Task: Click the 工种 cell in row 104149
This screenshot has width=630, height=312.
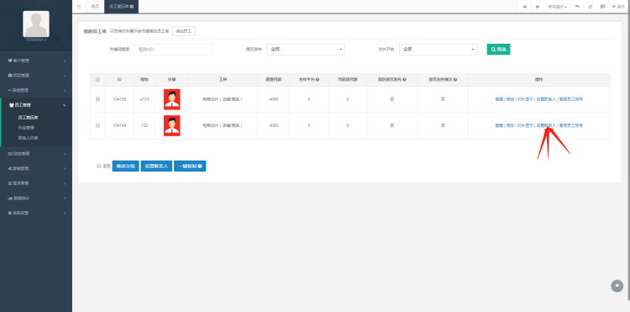Action: click(x=223, y=126)
